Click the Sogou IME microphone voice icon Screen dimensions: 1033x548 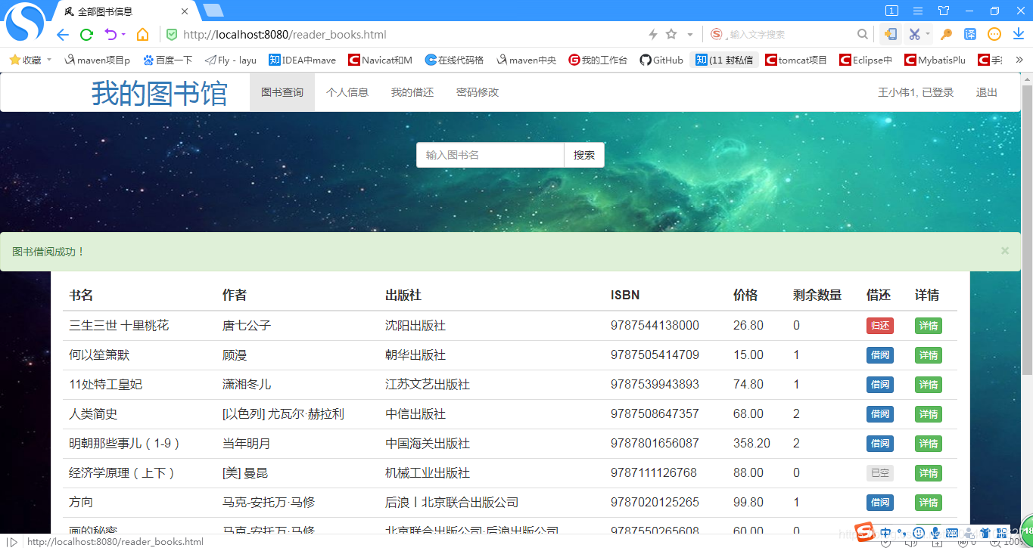click(935, 532)
